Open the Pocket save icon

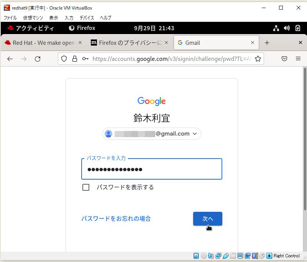click(x=284, y=59)
